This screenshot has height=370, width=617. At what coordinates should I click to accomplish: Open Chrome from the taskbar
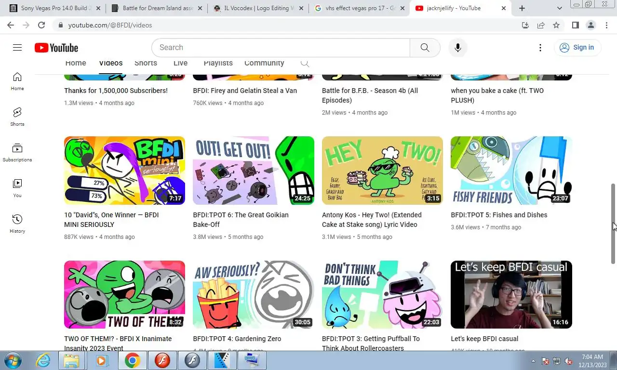point(133,360)
